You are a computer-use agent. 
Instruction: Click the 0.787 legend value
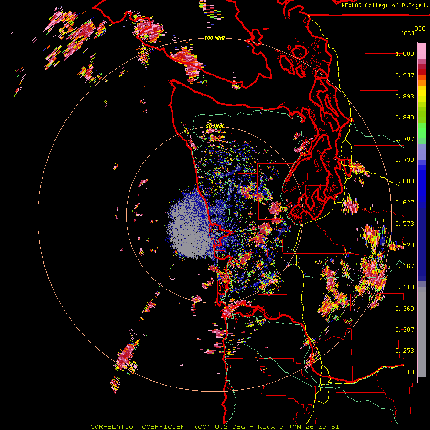[x=405, y=139]
